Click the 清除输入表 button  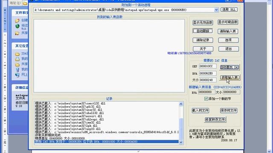pos(228,31)
